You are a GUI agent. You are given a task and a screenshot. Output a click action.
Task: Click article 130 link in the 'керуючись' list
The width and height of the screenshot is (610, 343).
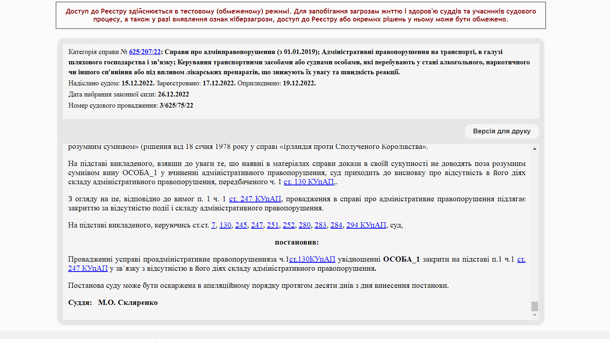point(225,225)
